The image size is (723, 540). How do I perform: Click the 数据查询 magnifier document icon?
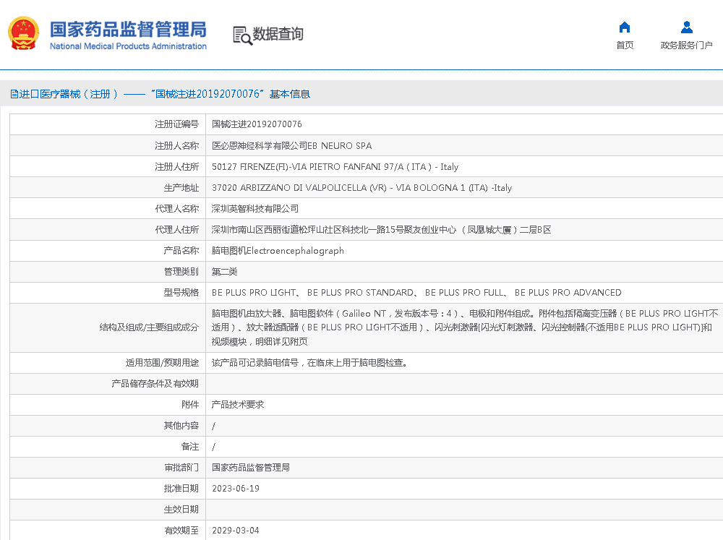click(241, 35)
